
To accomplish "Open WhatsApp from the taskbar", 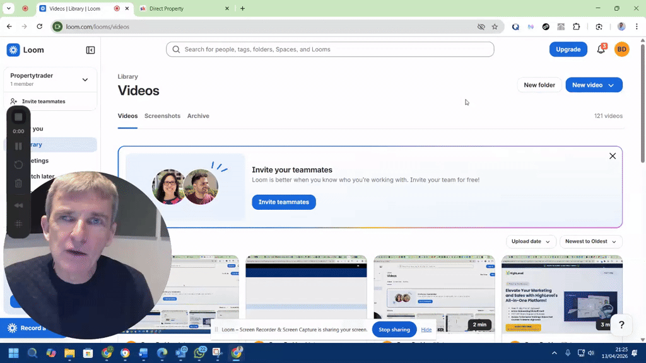I will click(x=199, y=353).
